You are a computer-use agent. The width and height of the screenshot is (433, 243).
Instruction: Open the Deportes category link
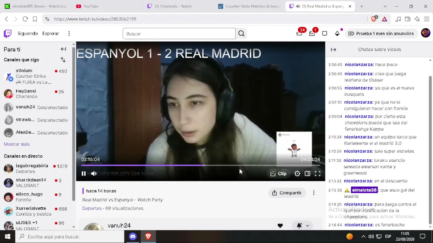(92, 208)
